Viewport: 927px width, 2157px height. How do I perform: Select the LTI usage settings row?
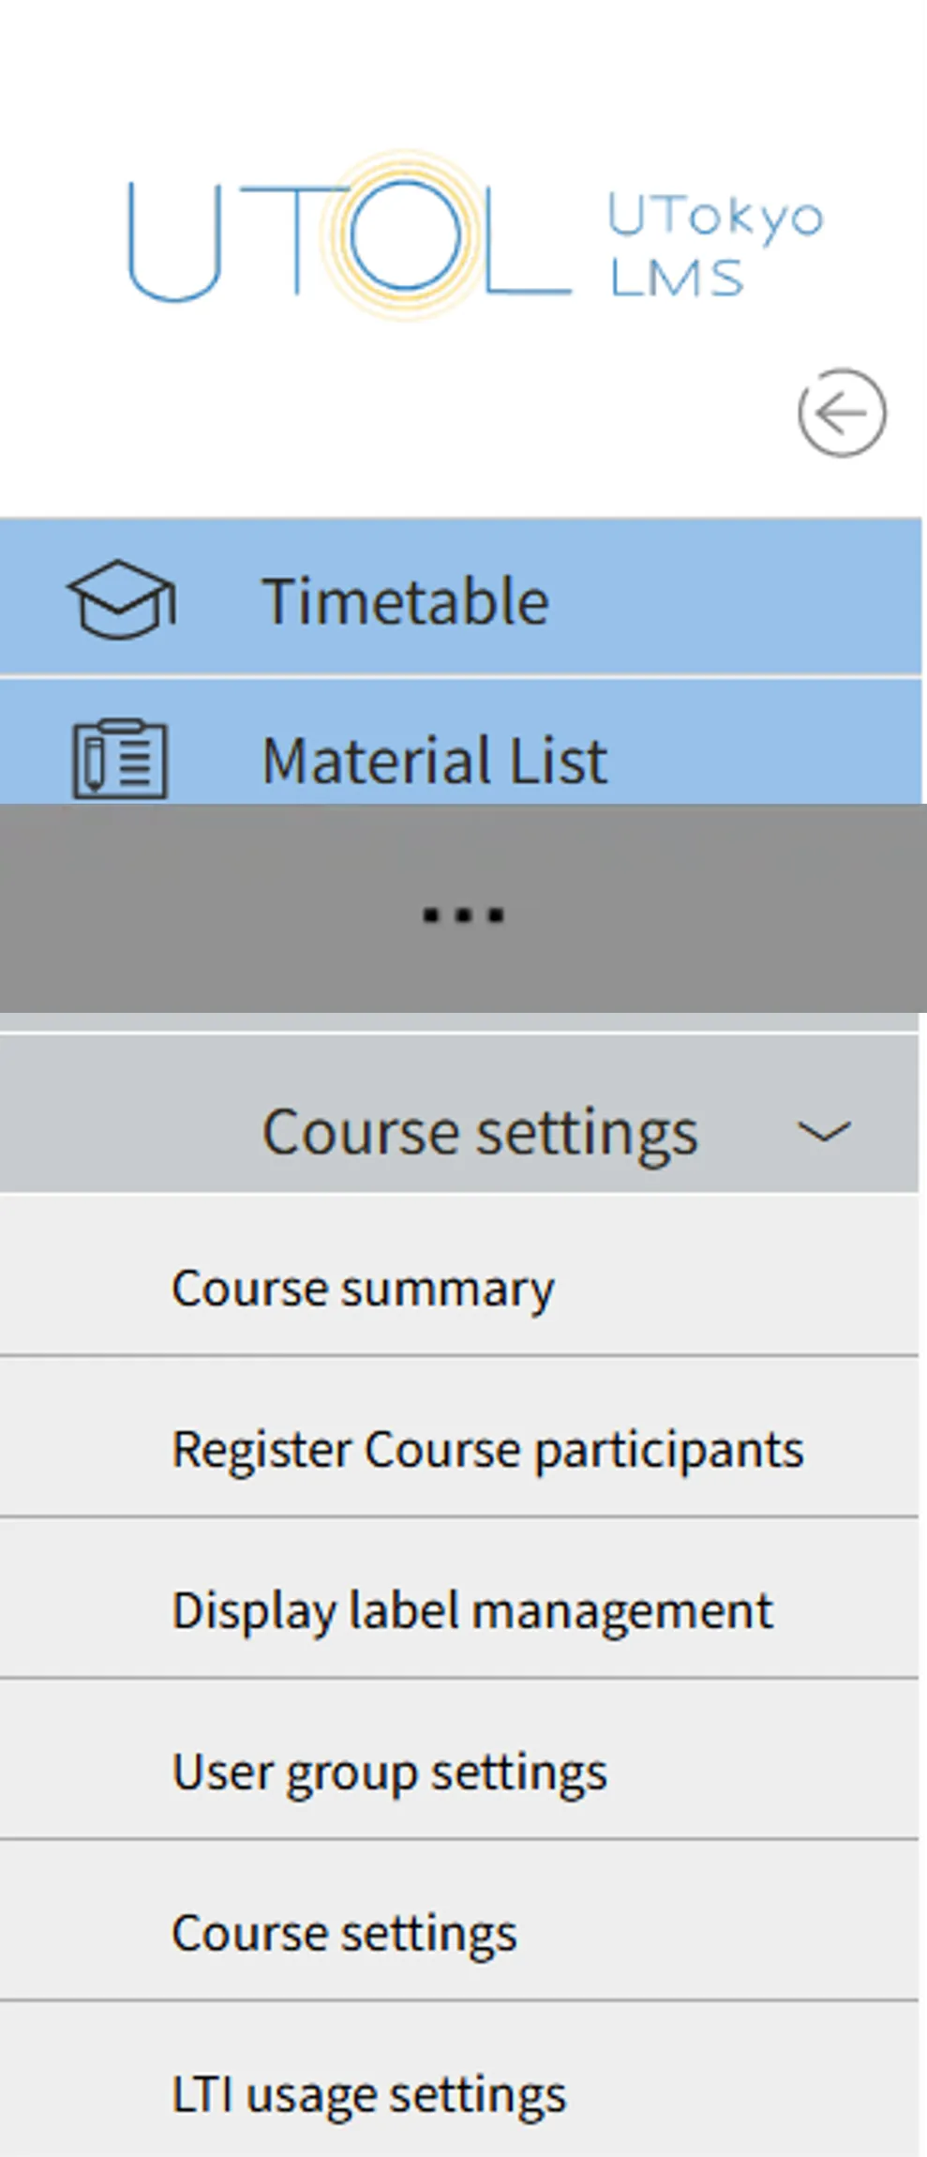(x=459, y=2080)
